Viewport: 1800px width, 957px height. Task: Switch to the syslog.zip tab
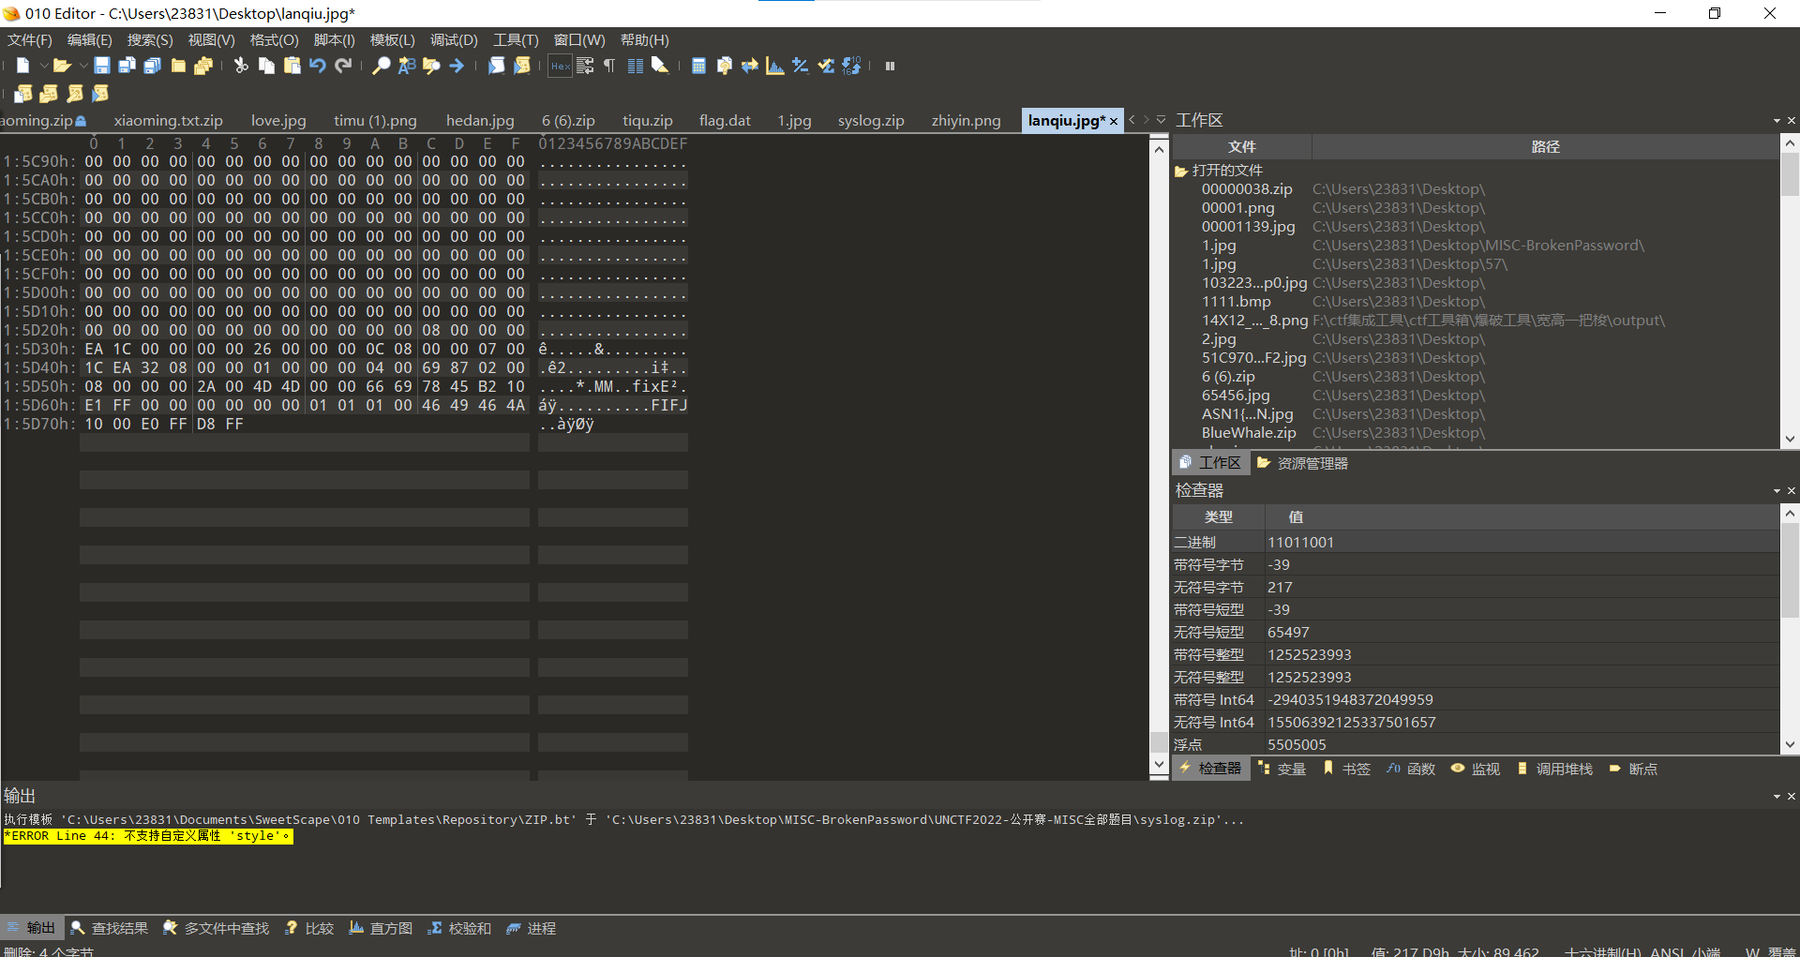click(x=871, y=120)
